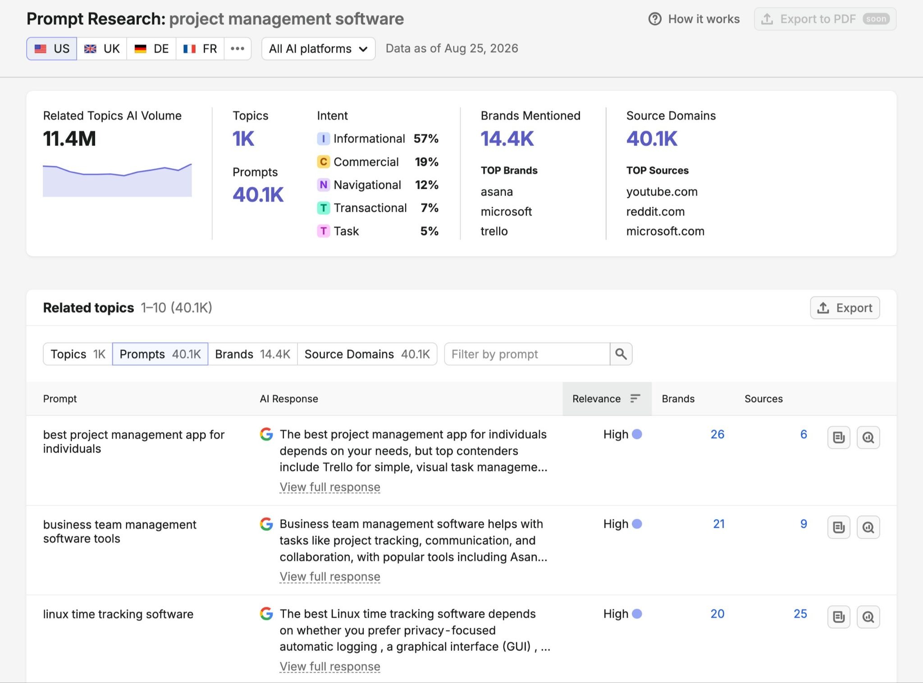Click the business team management software tools prompt
Viewport: 923px width, 683px height.
point(119,532)
